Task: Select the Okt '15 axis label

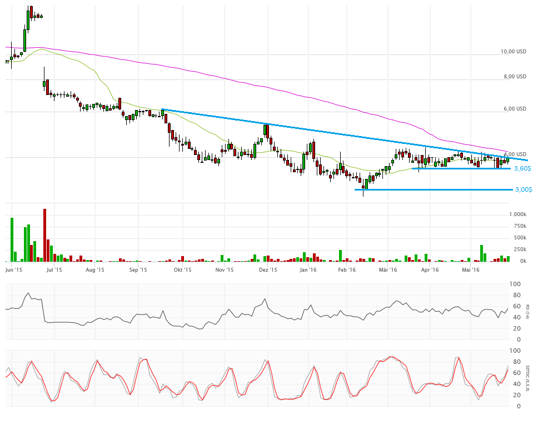Action: pyautogui.click(x=182, y=270)
